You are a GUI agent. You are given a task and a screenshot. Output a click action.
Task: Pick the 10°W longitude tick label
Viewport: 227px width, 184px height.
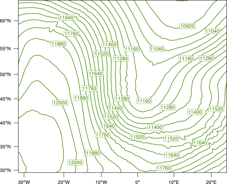(101, 182)
